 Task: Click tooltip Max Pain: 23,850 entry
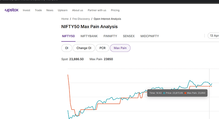pos(195,93)
